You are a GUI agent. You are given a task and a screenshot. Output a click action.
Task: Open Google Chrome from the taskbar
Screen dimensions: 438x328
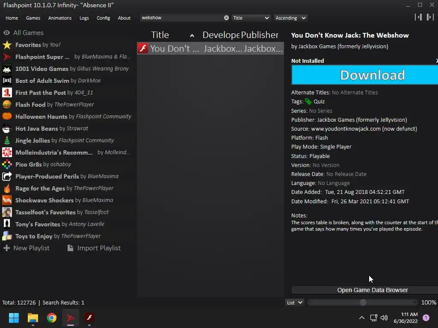click(52, 318)
